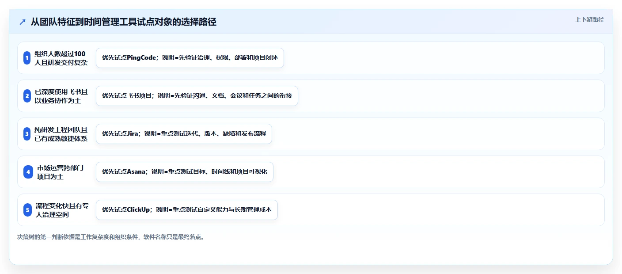The height and width of the screenshot is (274, 622).
Task: Open the 优先试点Asana recommendation box
Action: point(185,172)
